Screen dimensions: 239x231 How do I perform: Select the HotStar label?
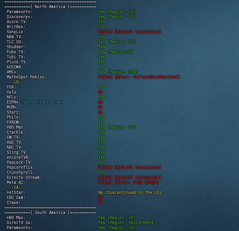point(16,192)
